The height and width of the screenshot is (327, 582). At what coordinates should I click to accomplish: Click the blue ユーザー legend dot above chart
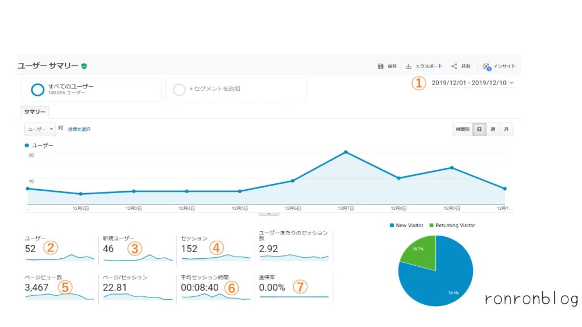tap(27, 145)
